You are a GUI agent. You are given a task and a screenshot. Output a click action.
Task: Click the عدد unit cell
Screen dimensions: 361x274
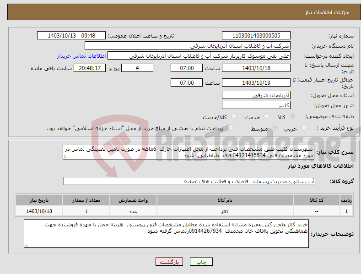pos(133,211)
